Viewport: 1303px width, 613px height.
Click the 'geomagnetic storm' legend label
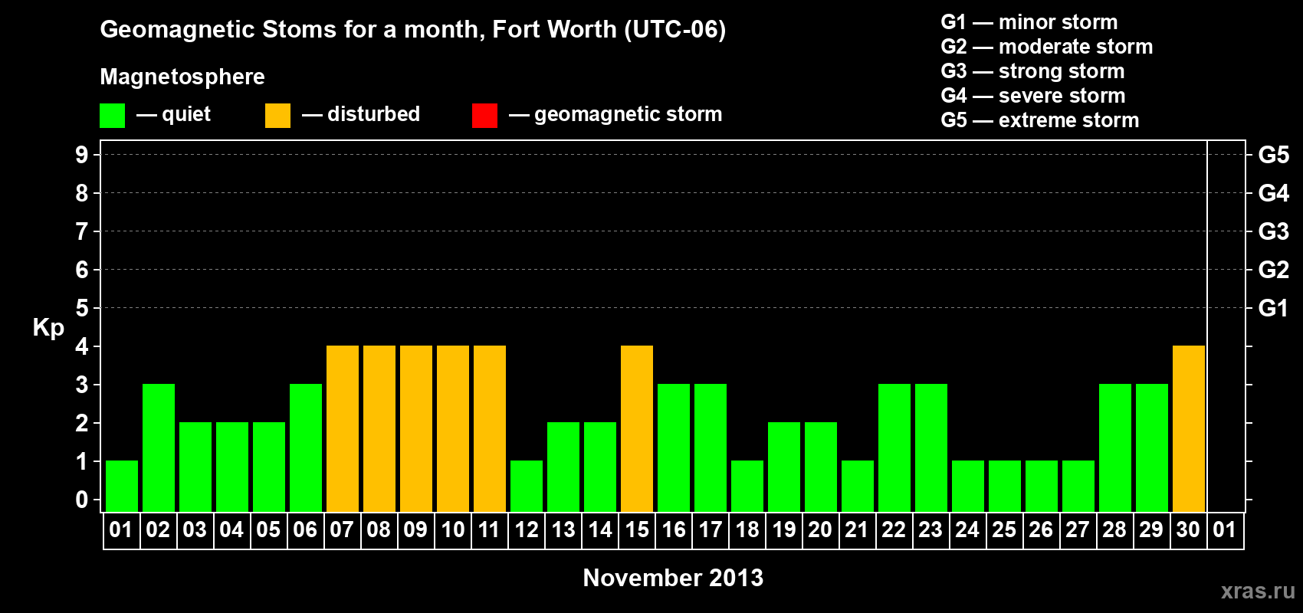[628, 114]
